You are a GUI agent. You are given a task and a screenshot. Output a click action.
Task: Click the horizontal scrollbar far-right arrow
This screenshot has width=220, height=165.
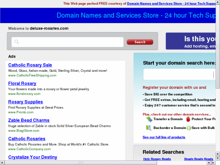coord(213,163)
